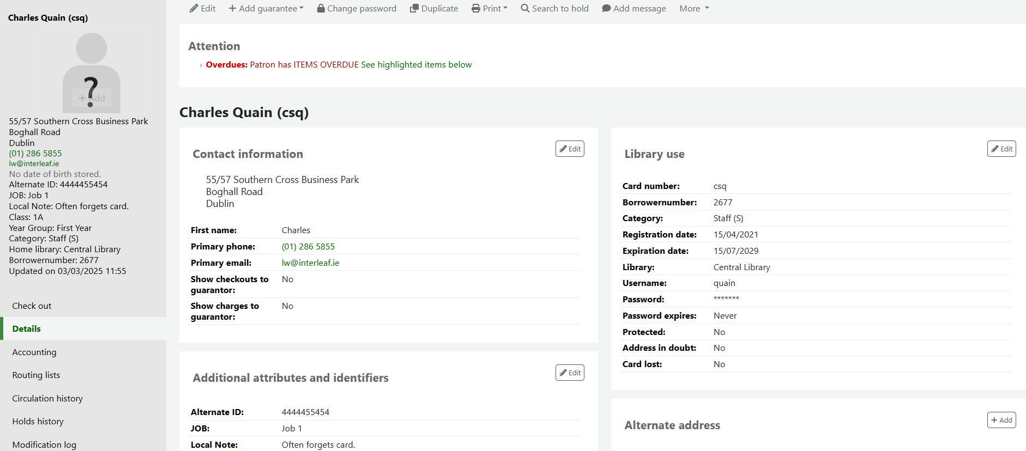The image size is (1026, 451).
Task: Click the Edit pencil icon in top toolbar
Action: pyautogui.click(x=194, y=9)
